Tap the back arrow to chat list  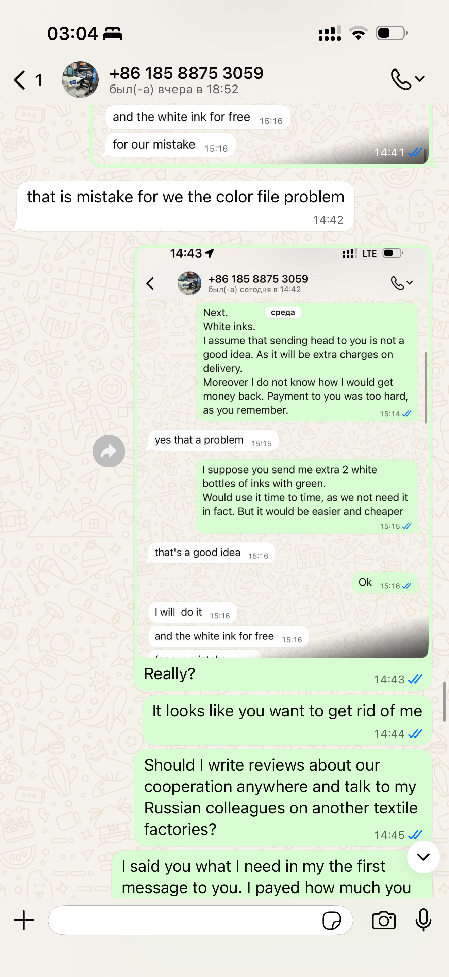[x=20, y=80]
